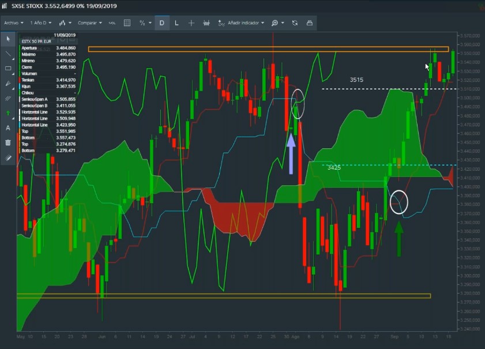
Task: Click the Kijun indicator row
Action: tap(48, 87)
